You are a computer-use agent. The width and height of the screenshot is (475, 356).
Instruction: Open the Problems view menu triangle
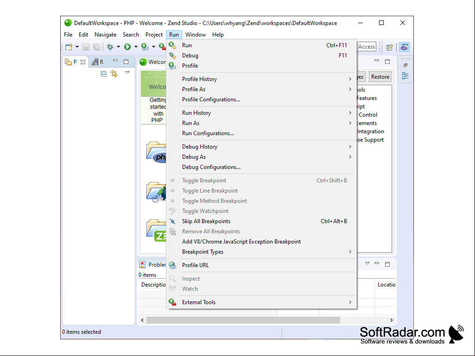(367, 263)
